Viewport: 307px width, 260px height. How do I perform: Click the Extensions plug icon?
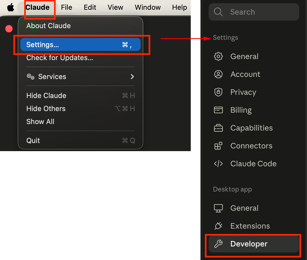point(218,226)
